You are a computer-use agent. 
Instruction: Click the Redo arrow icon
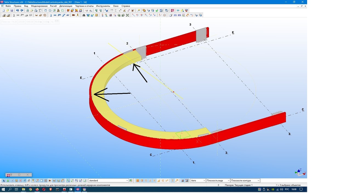pos(22,10)
